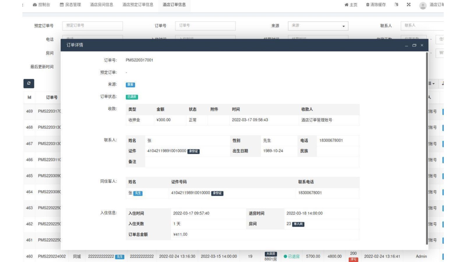The image size is (466, 262).
Task: Click the 预定订单号 search input
Action: 93,26
